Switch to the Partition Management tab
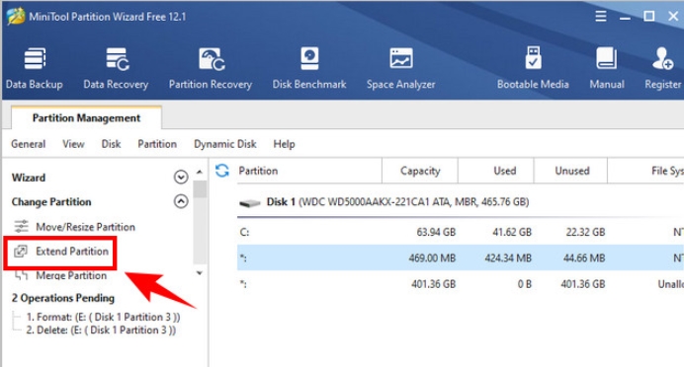684x367 pixels. tap(86, 118)
